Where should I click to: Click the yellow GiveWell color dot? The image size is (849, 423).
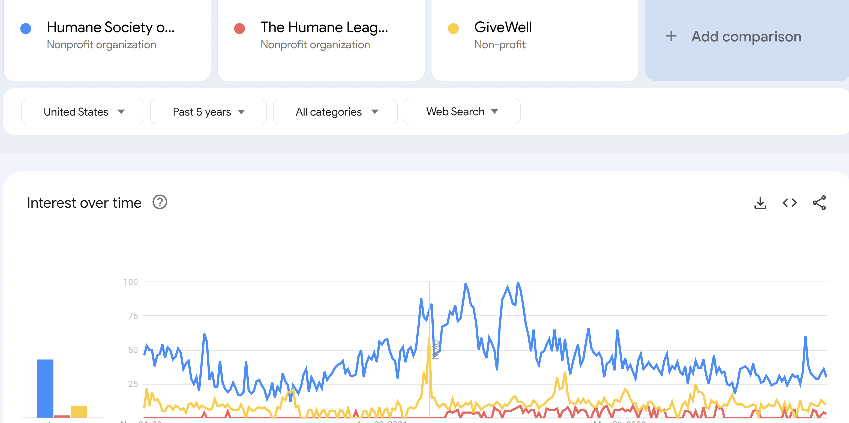pos(453,29)
